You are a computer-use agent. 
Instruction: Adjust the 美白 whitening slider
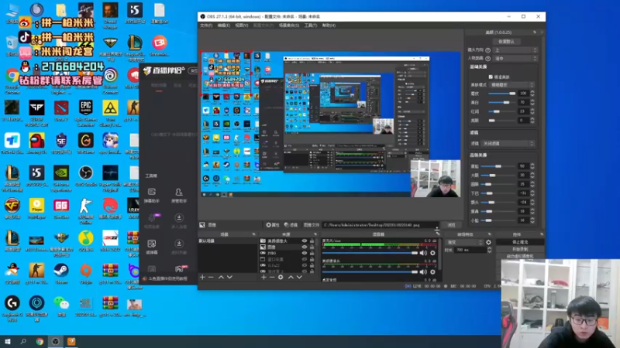502,103
